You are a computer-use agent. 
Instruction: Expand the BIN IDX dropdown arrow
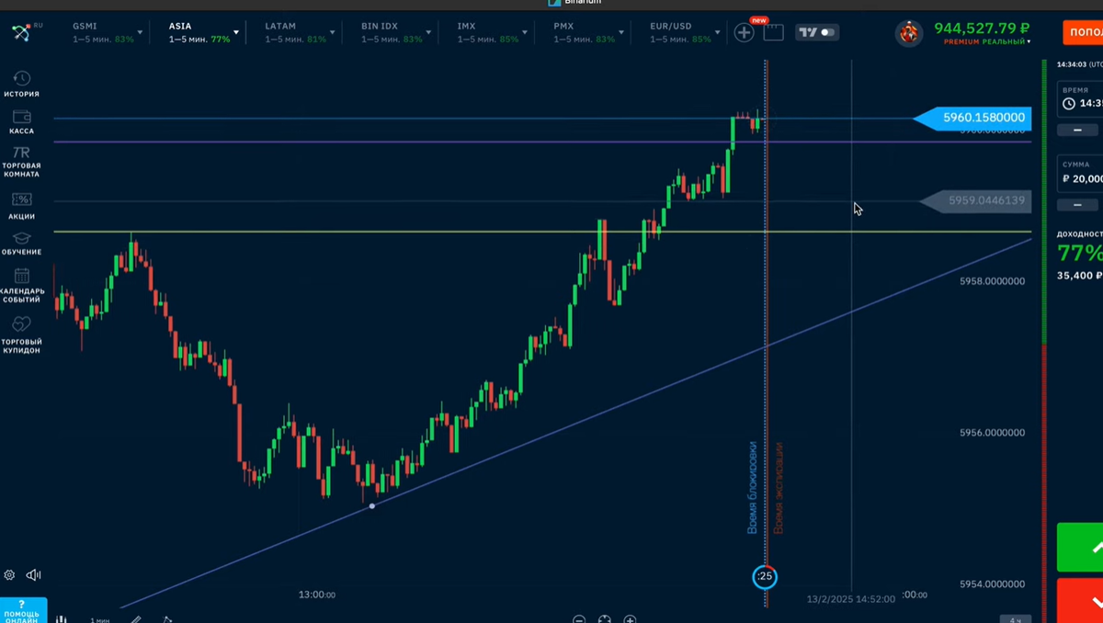click(x=429, y=33)
